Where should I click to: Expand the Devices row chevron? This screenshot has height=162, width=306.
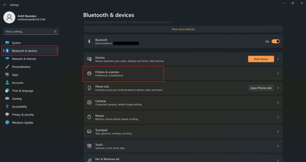click(x=278, y=59)
